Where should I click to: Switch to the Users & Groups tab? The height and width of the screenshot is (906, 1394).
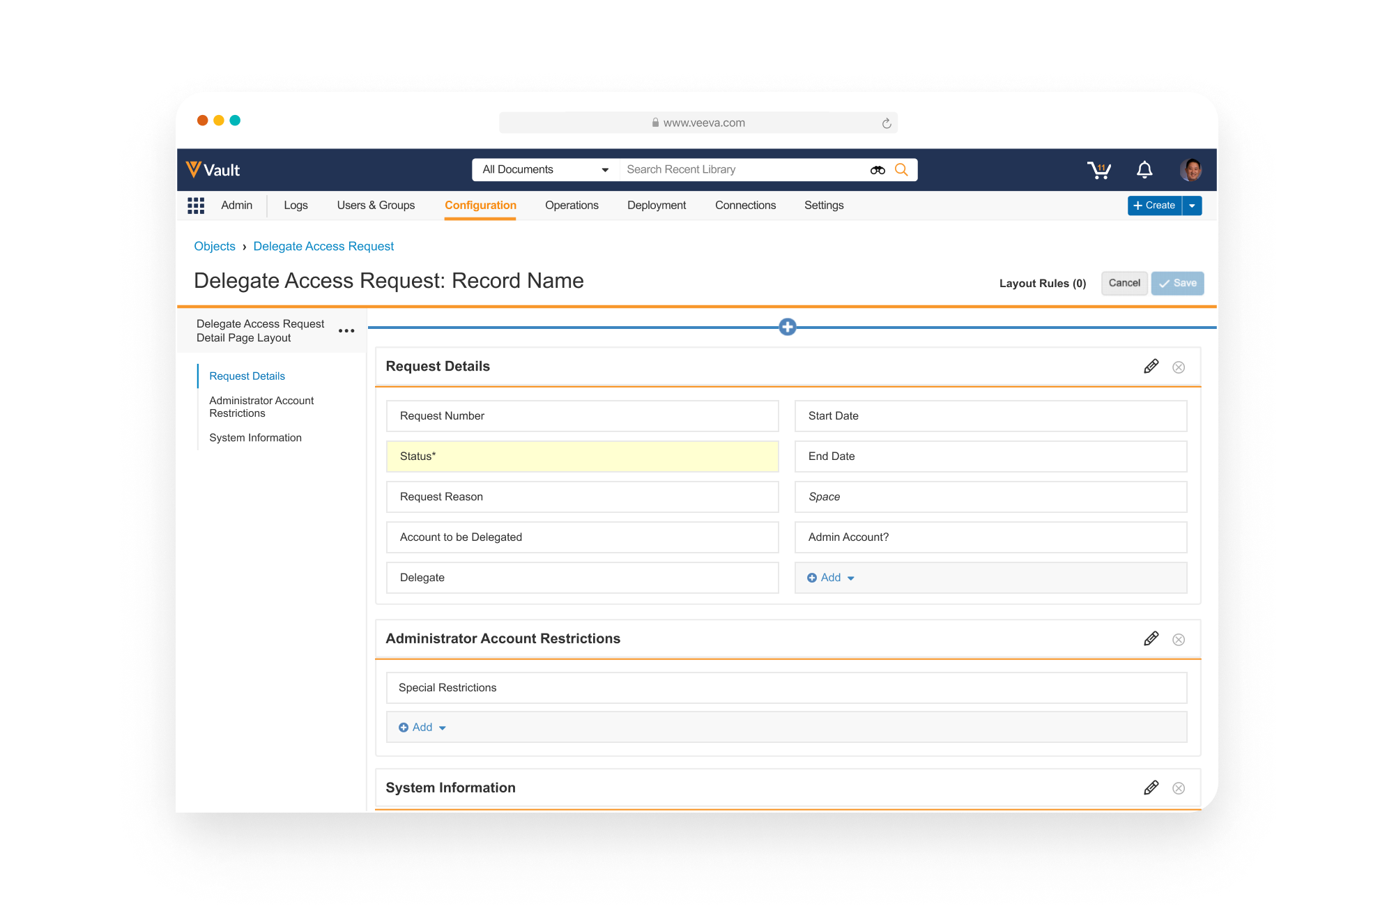click(376, 206)
